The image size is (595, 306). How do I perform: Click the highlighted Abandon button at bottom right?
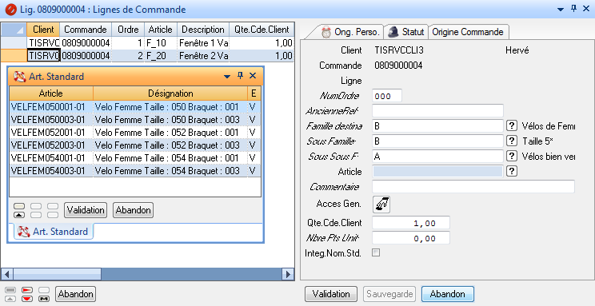point(448,294)
